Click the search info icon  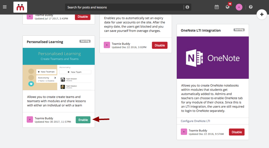187,7
